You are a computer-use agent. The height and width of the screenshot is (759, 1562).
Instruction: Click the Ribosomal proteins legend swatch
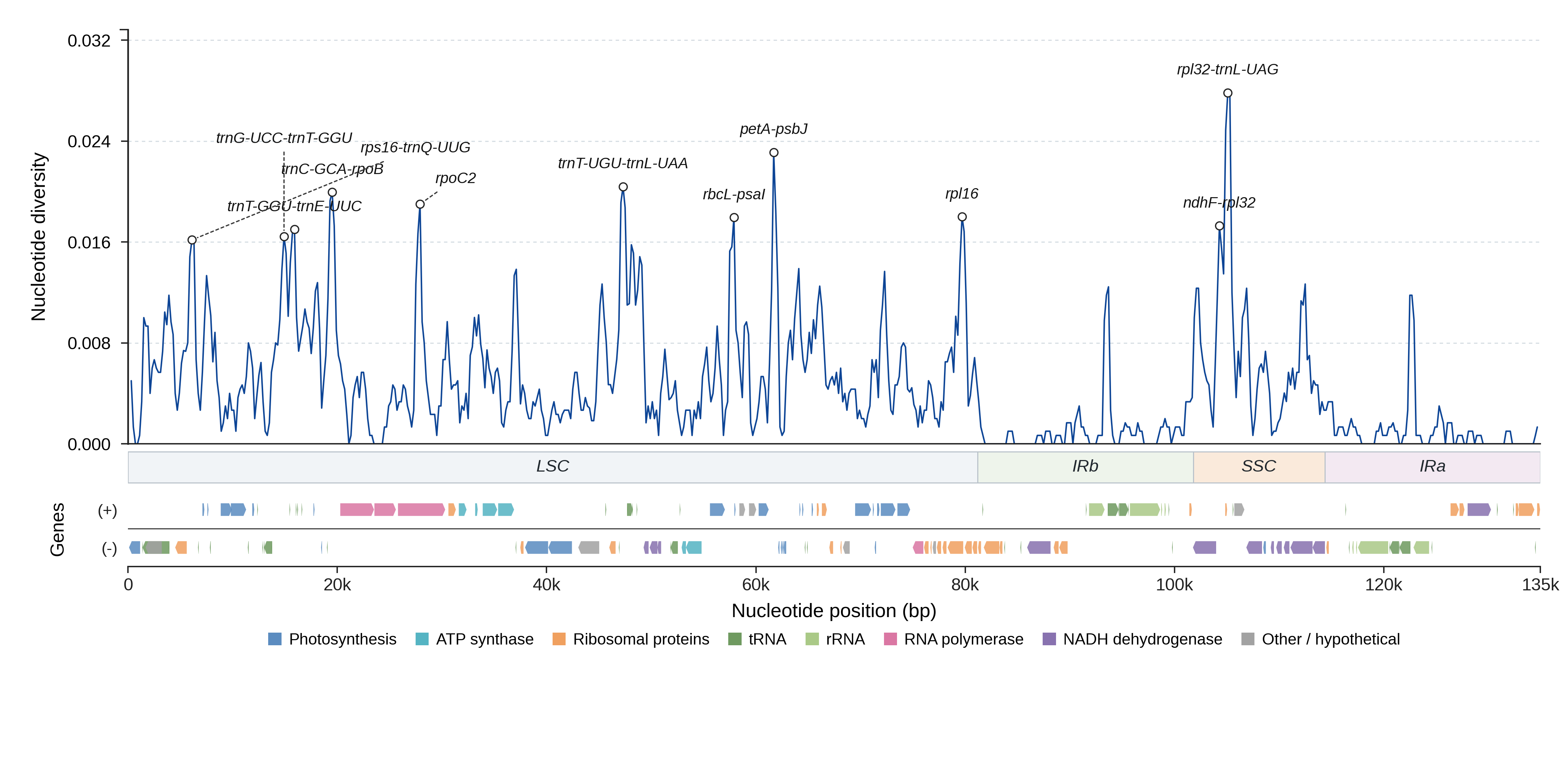tap(559, 639)
